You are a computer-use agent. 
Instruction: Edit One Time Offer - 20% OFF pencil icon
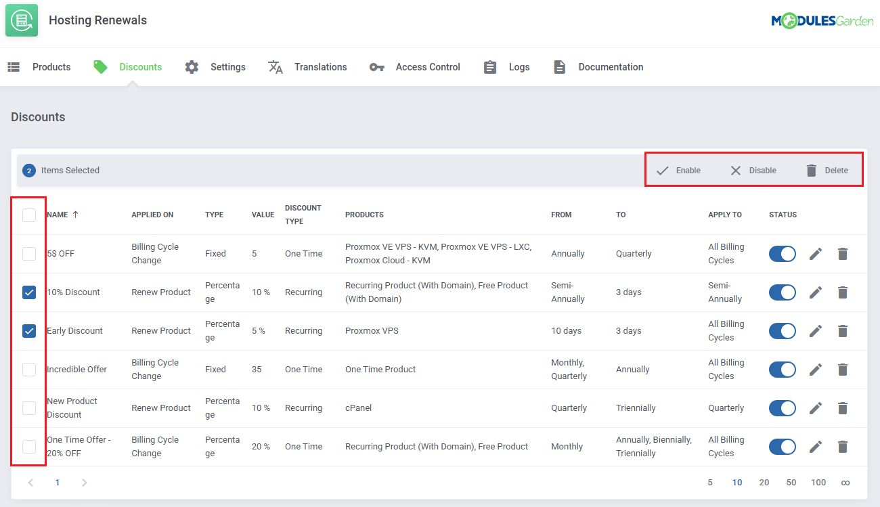(816, 447)
